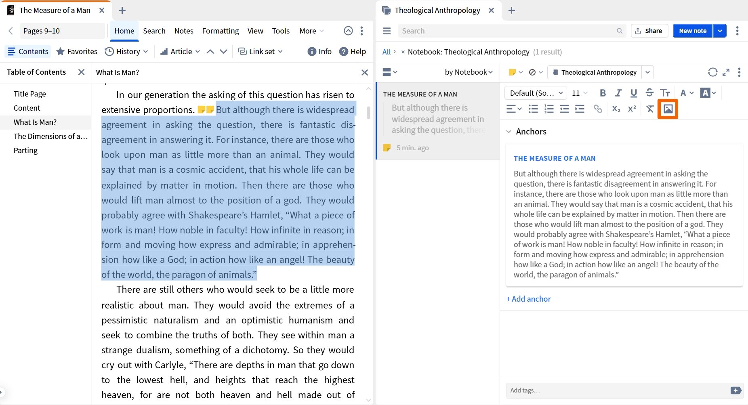Collapse the Anchors section
Viewport: 748px width, 405px height.
coord(509,132)
